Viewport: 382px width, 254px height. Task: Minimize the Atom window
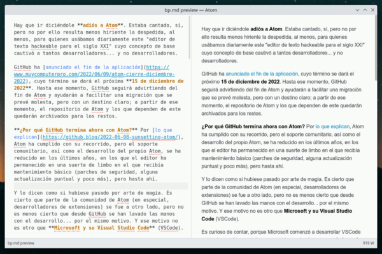point(357,10)
